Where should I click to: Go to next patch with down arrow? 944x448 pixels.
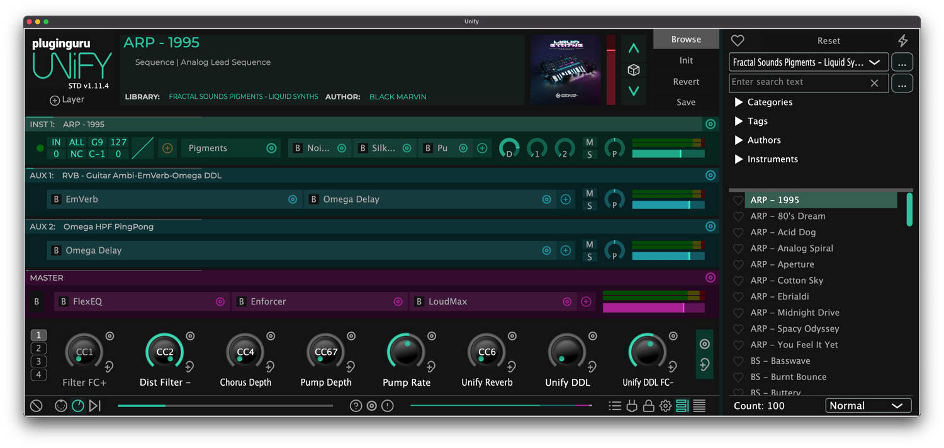coord(634,91)
